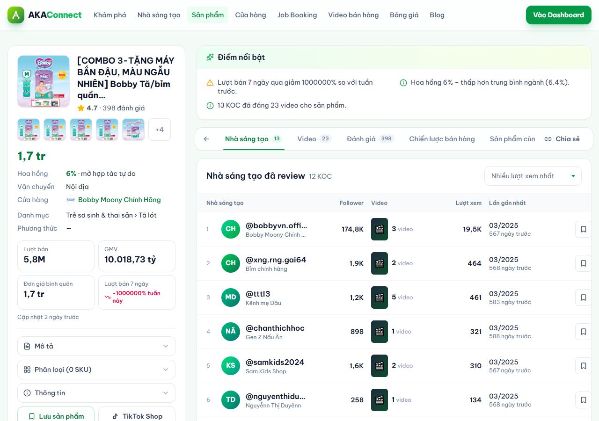Go back using the tab bar arrow
The height and width of the screenshot is (421, 599).
(206, 139)
